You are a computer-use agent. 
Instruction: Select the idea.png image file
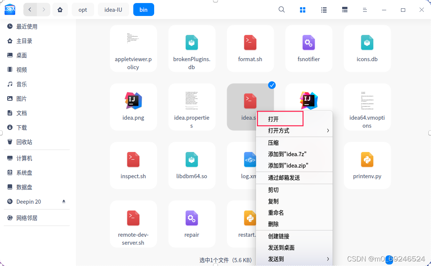(133, 107)
